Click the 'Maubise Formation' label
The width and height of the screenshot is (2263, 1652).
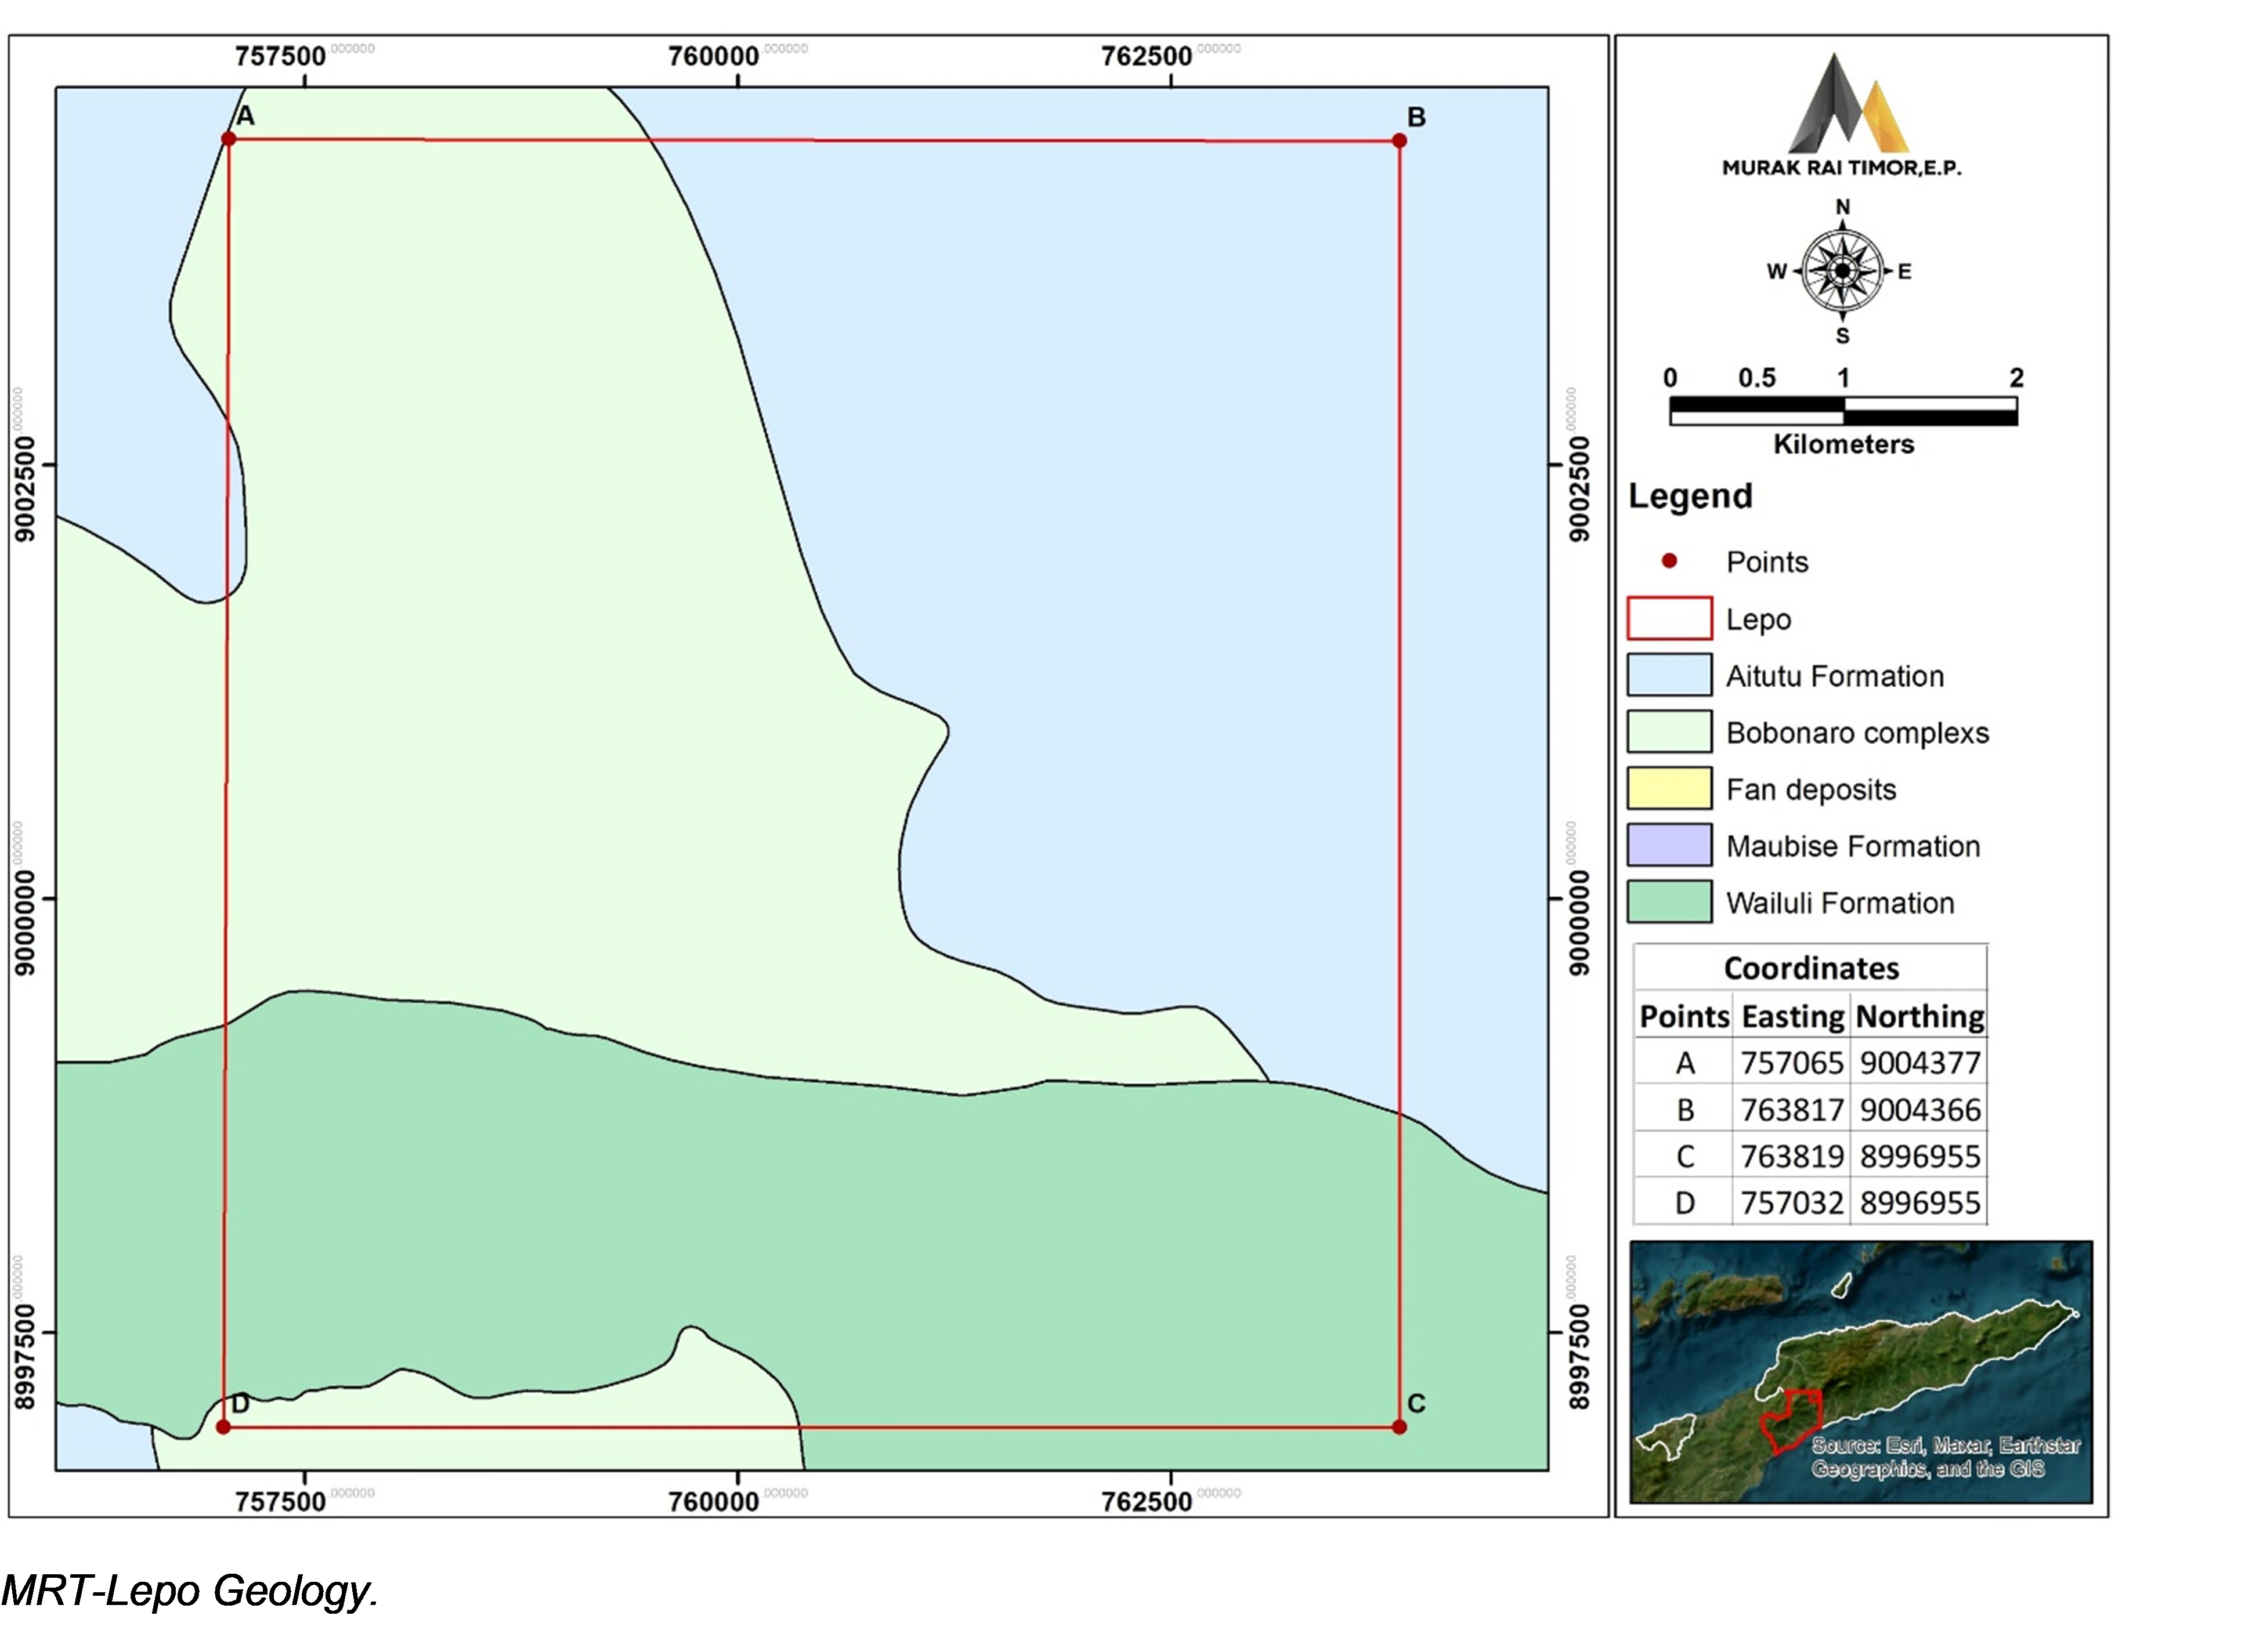pos(1853,847)
